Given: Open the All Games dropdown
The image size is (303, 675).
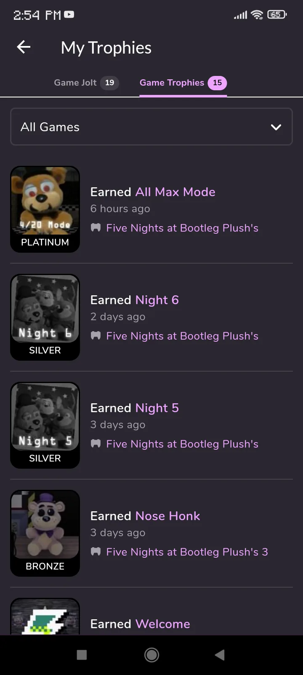Looking at the screenshot, I should coord(143,127).
